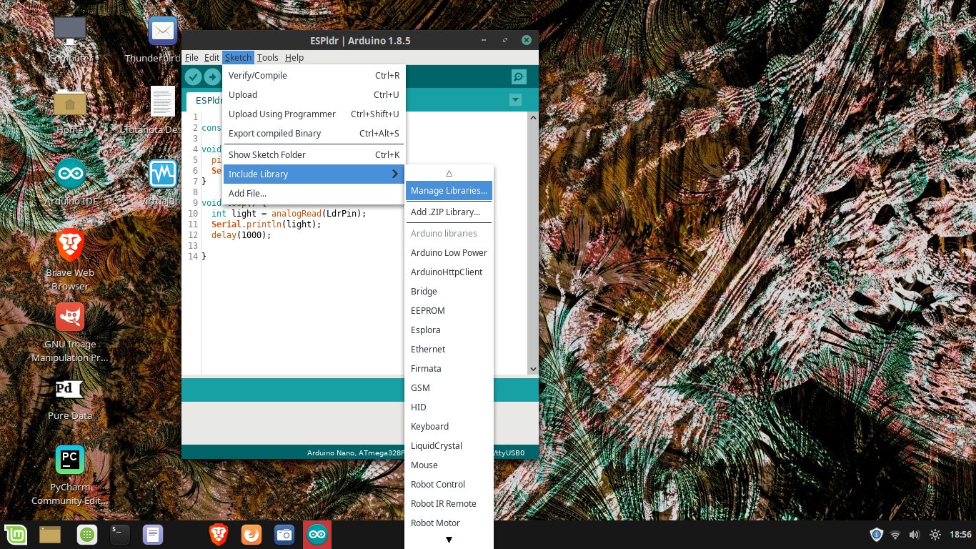Include the Arduino Low Power library
The height and width of the screenshot is (549, 976).
[x=449, y=252]
